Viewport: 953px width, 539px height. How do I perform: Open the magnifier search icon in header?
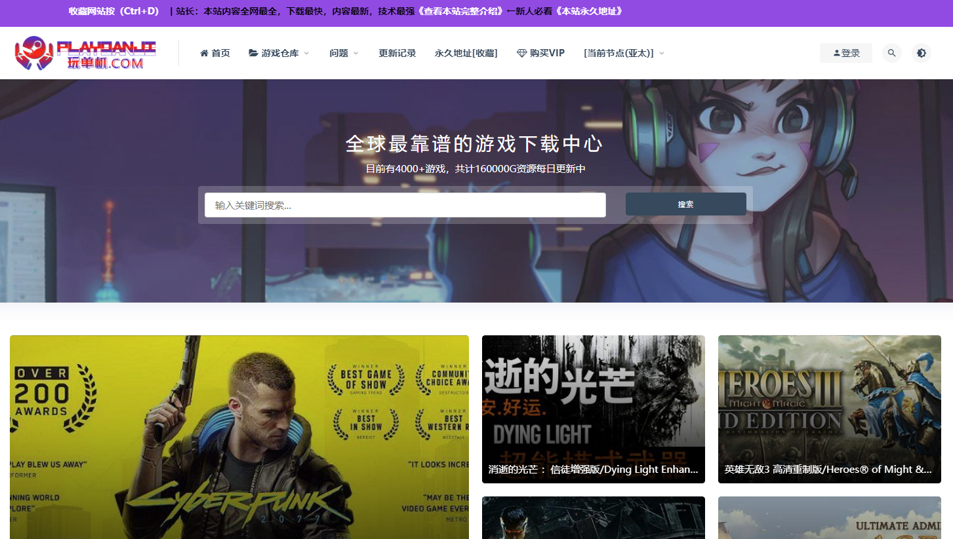[x=891, y=53]
